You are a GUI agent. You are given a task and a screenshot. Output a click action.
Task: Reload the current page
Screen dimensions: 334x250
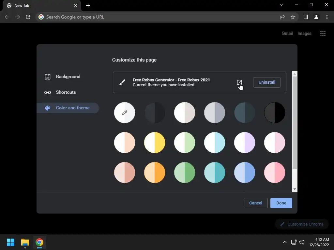coord(28,17)
